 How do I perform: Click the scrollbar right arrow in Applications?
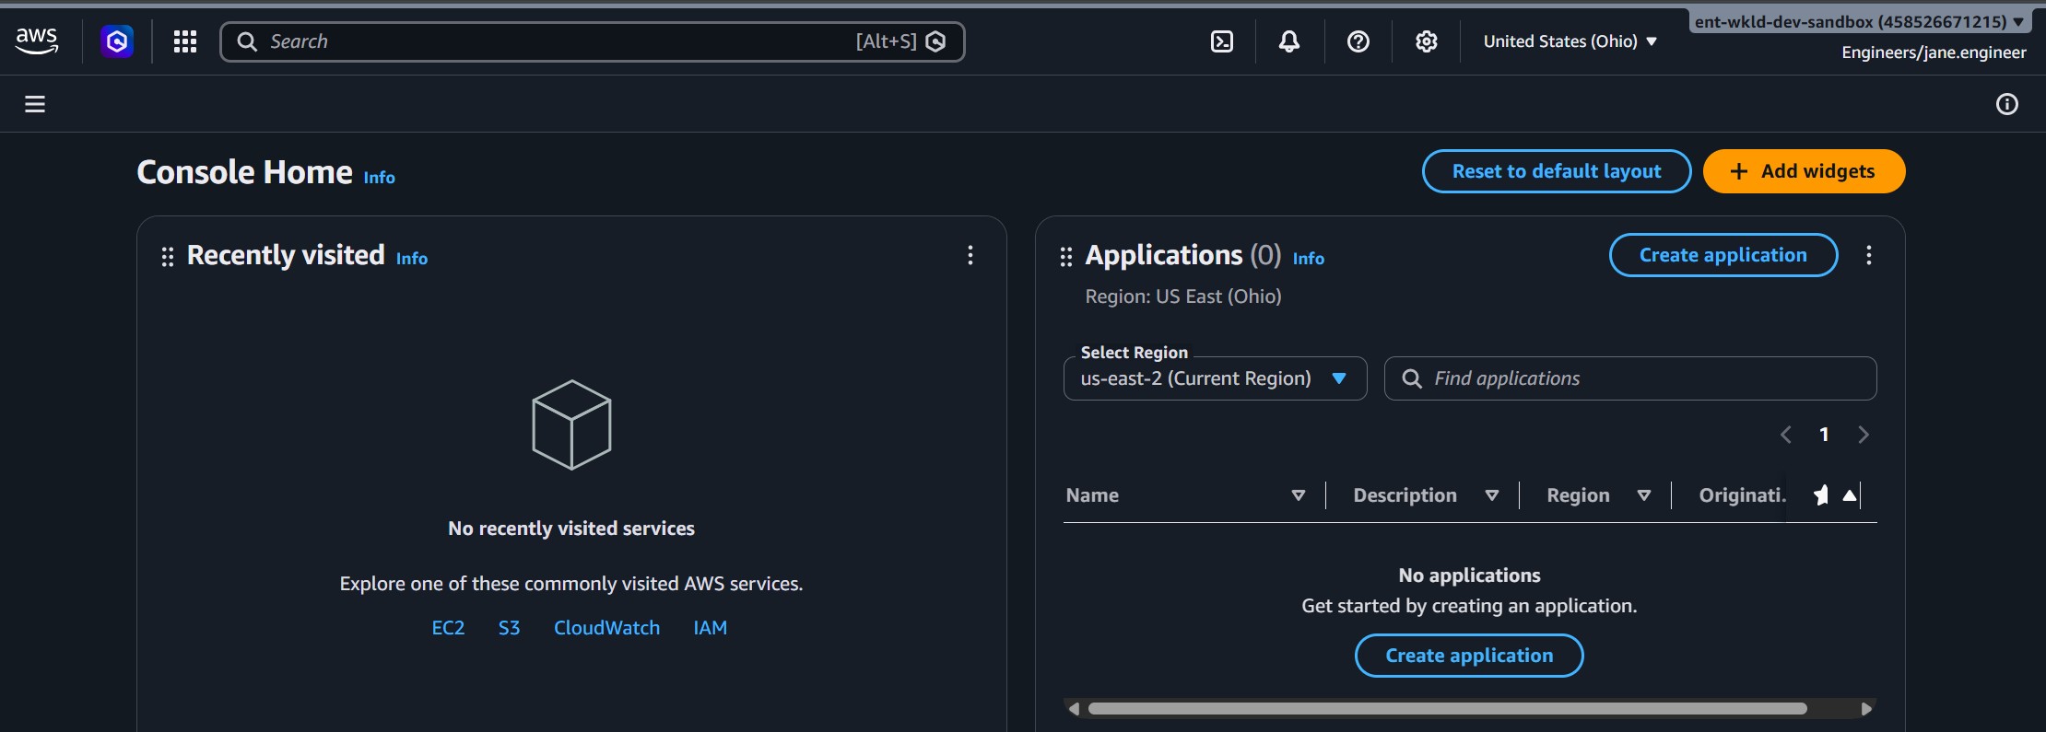[x=1866, y=709]
